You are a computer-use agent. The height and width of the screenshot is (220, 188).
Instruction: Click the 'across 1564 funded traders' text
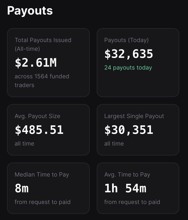click(x=42, y=81)
